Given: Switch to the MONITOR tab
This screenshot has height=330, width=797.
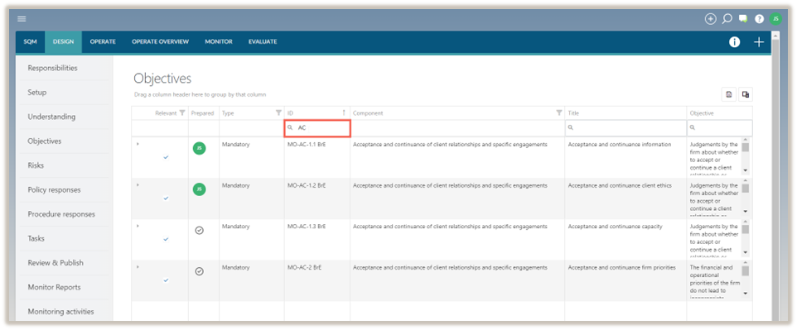Looking at the screenshot, I should (219, 42).
